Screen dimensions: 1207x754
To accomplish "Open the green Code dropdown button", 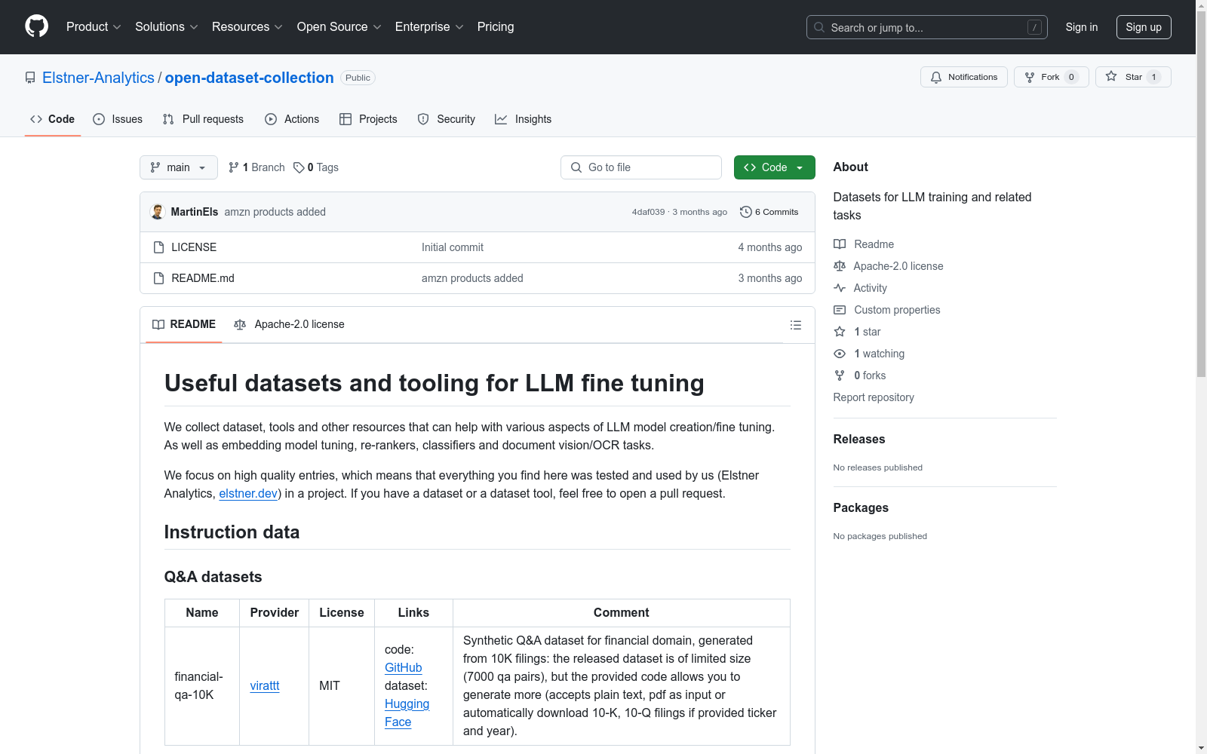I will [x=775, y=167].
